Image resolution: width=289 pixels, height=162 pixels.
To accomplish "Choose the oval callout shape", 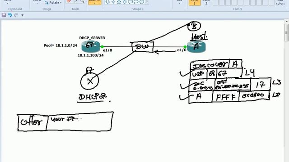I will tap(136, 2).
